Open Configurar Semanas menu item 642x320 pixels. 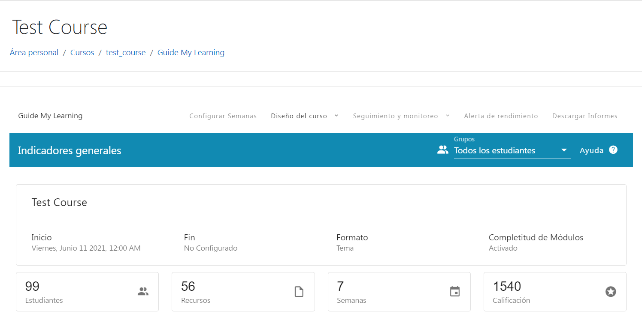[x=223, y=116]
